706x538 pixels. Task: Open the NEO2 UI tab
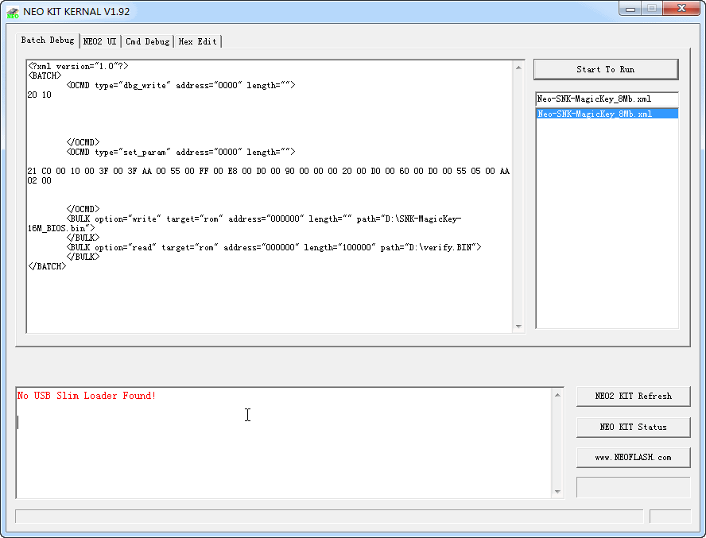click(99, 41)
